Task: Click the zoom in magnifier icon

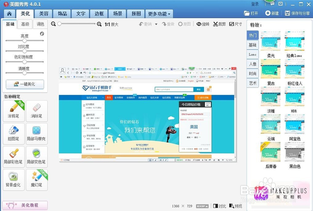Action: (x=99, y=24)
